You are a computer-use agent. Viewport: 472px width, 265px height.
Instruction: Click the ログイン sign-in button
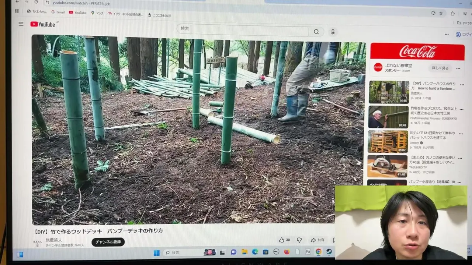coord(464,35)
